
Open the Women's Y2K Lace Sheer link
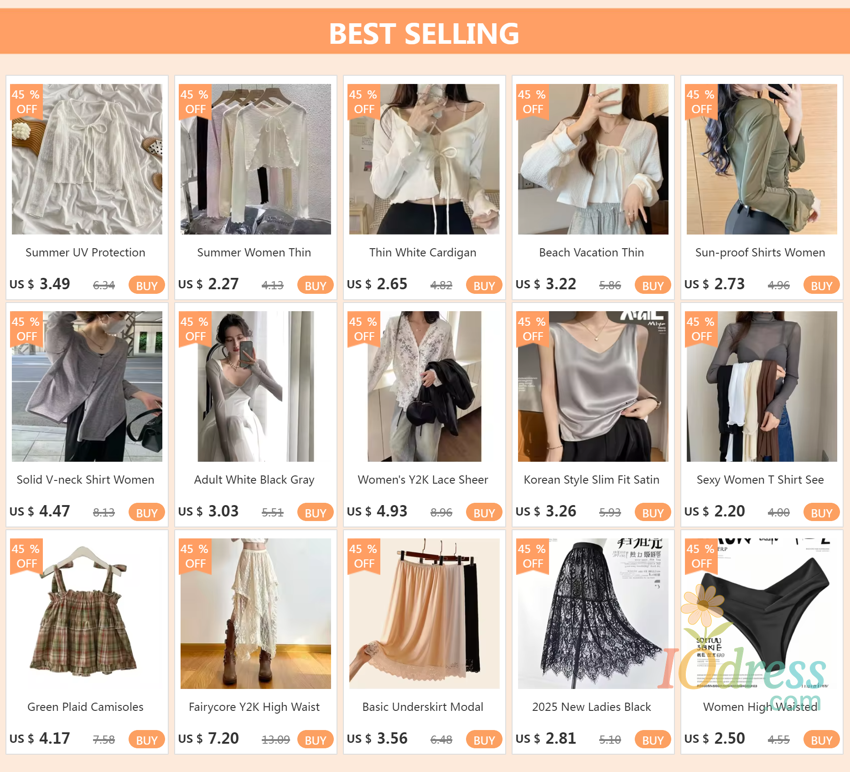[423, 480]
